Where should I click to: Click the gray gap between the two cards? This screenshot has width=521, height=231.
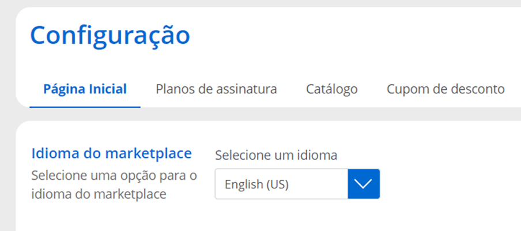point(259,114)
